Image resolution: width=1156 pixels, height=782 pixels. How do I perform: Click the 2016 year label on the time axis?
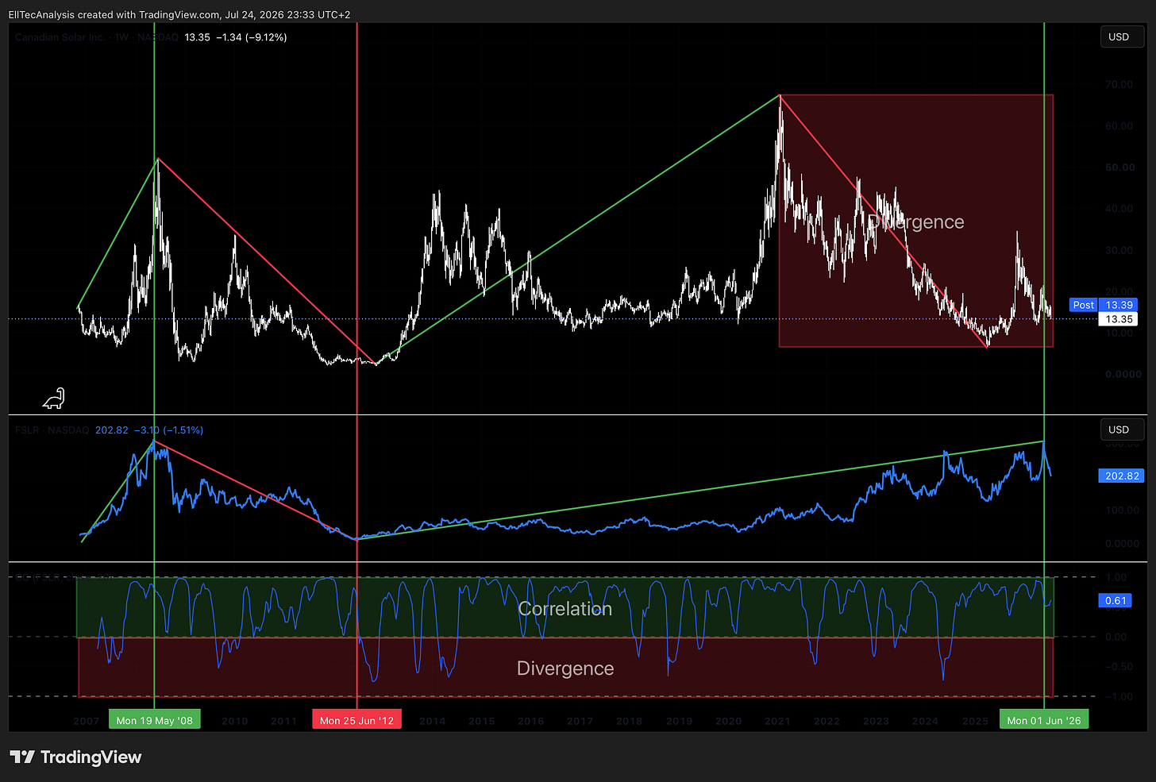coord(531,721)
